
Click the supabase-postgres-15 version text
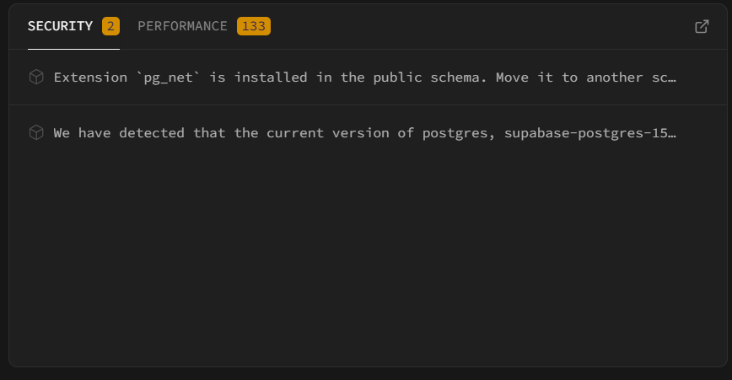click(589, 132)
